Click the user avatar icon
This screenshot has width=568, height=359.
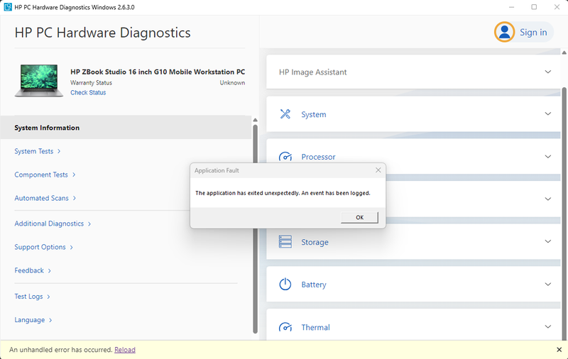(x=504, y=32)
